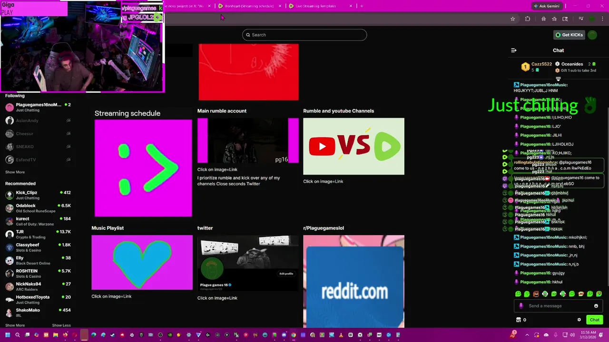Open a new browser tab

[362, 6]
